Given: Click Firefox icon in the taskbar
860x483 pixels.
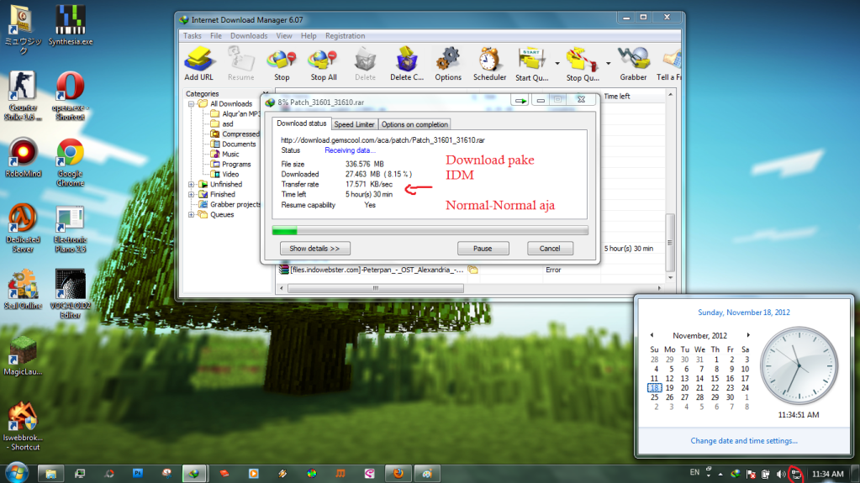Looking at the screenshot, I should (398, 473).
